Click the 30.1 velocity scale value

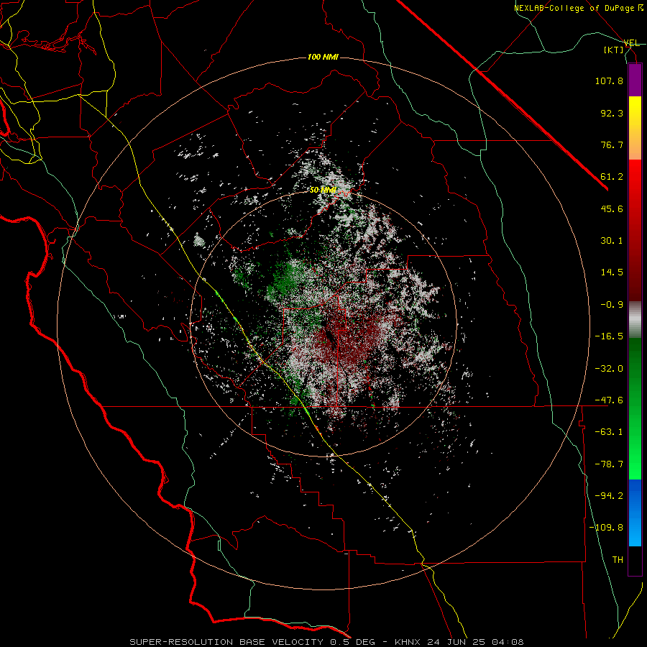[x=612, y=241]
